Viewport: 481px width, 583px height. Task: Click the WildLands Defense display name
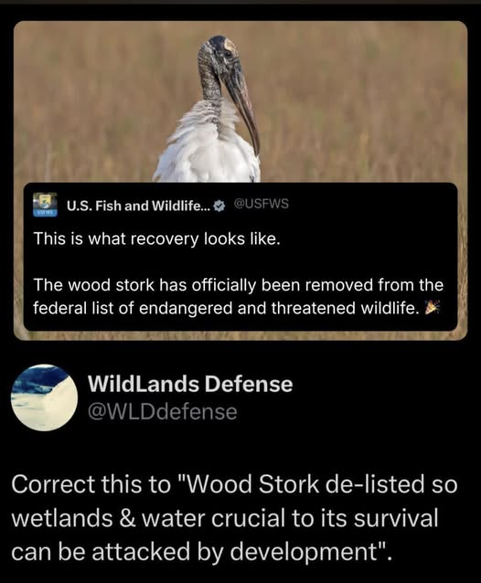tap(190, 384)
